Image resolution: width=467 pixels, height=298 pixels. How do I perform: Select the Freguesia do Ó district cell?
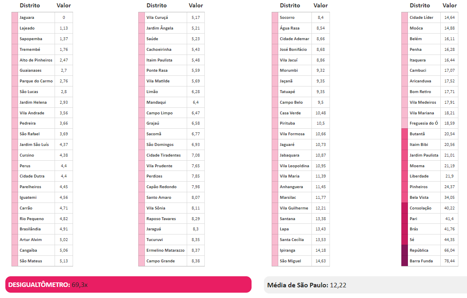424,123
